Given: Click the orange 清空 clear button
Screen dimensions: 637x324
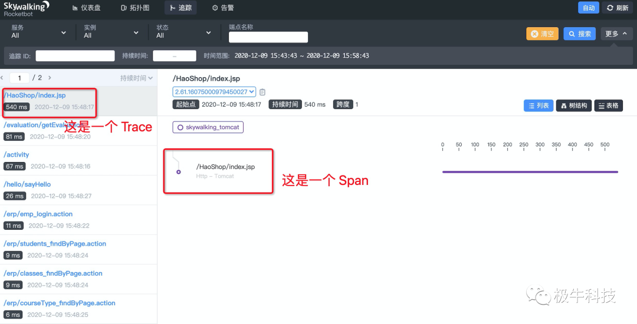Looking at the screenshot, I should (543, 34).
